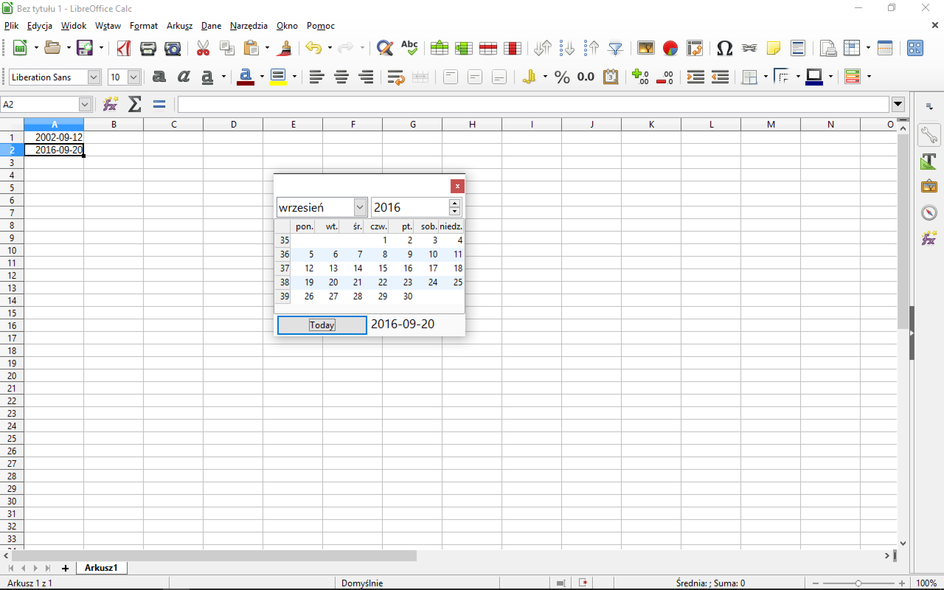944x590 pixels.
Task: Click the Sum sigma icon
Action: (135, 104)
